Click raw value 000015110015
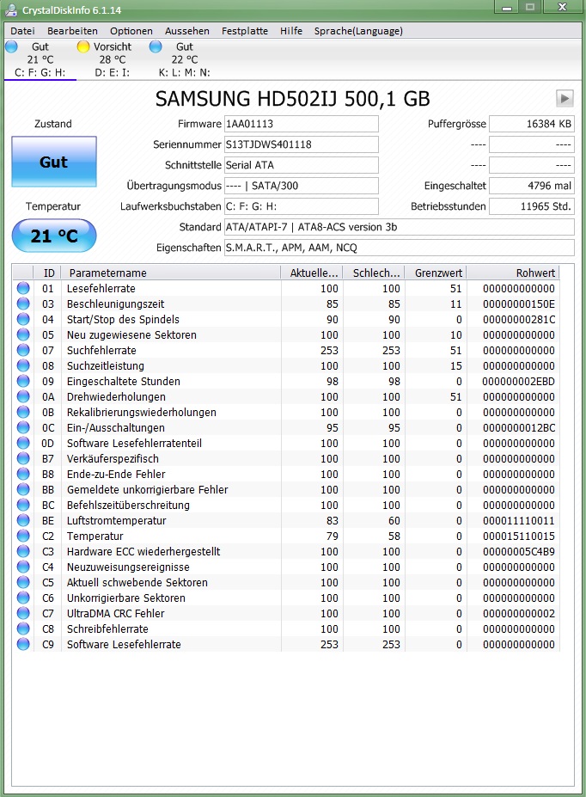The image size is (586, 797). coord(518,536)
